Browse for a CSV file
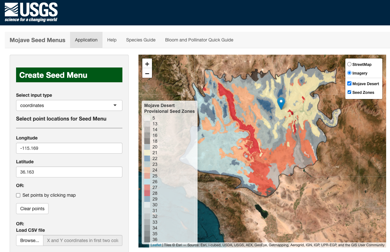The image size is (390, 252). click(x=29, y=240)
